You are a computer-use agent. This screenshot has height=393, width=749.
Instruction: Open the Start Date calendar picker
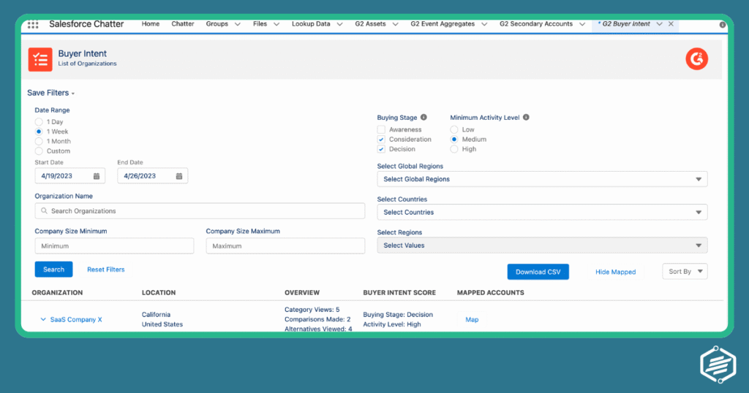(97, 176)
